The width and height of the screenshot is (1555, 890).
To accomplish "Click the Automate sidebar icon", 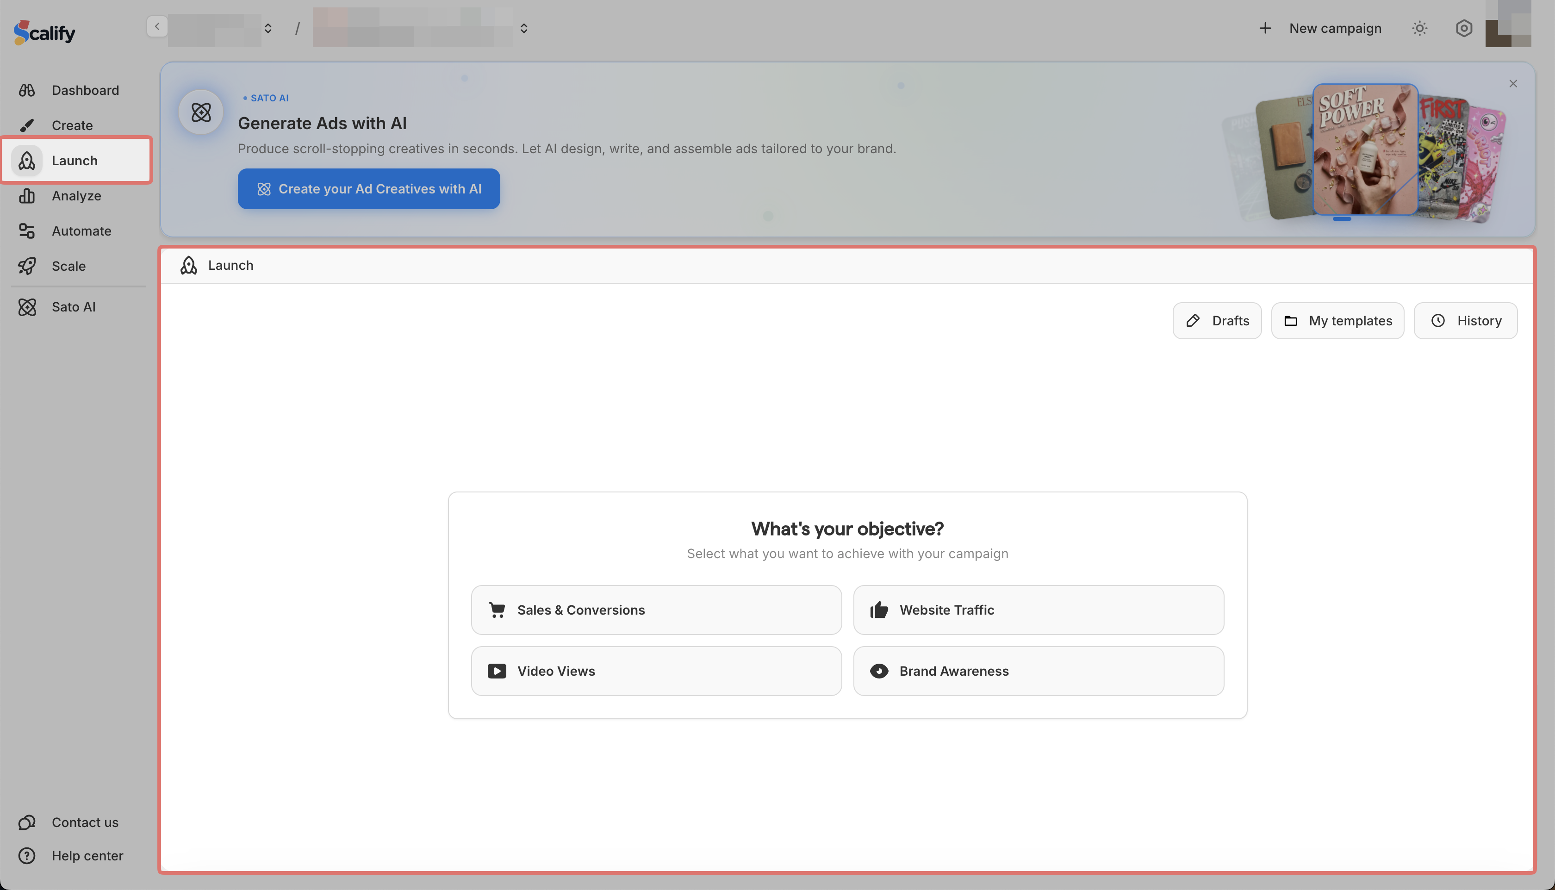I will pyautogui.click(x=26, y=231).
